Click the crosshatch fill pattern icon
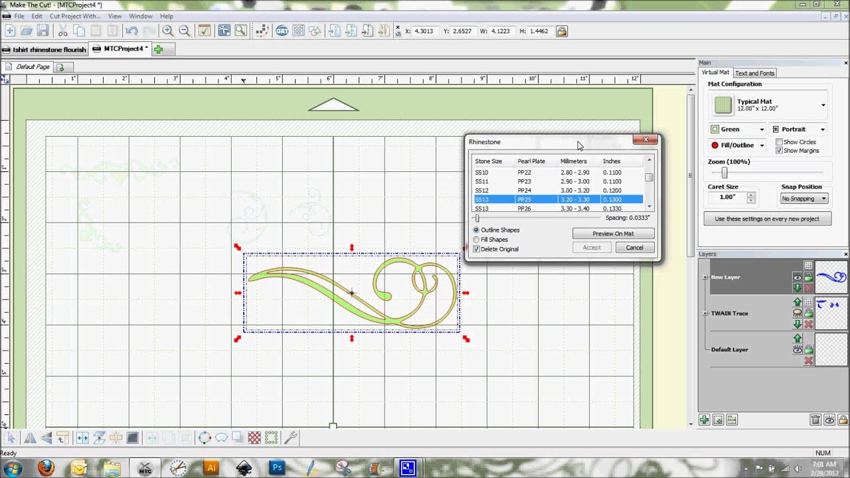 pyautogui.click(x=254, y=438)
